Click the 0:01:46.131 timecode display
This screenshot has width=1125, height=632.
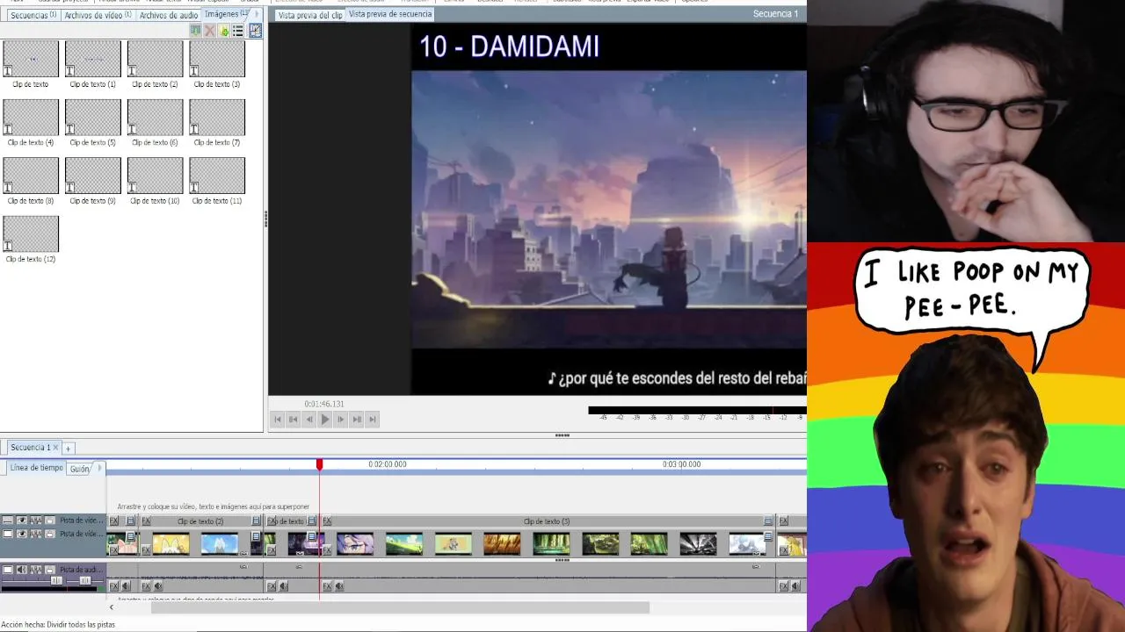(x=324, y=404)
